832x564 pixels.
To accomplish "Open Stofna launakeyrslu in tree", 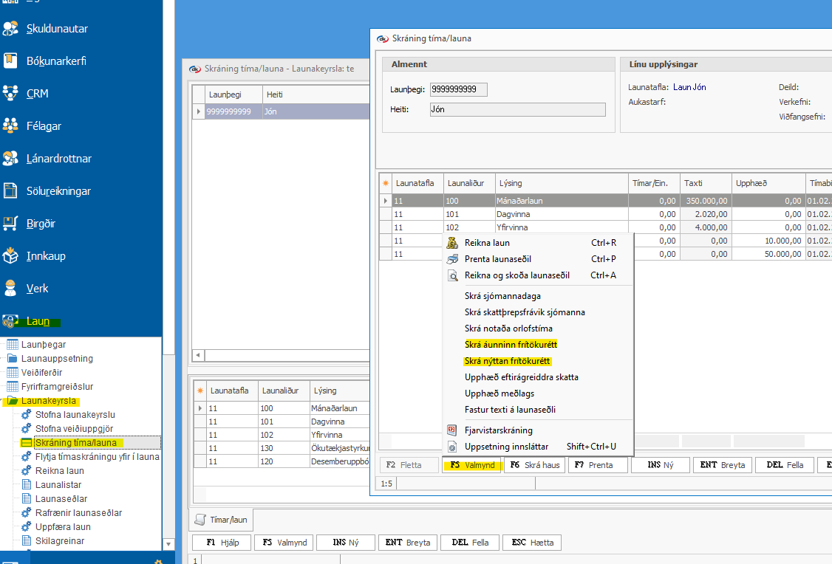I will [75, 415].
